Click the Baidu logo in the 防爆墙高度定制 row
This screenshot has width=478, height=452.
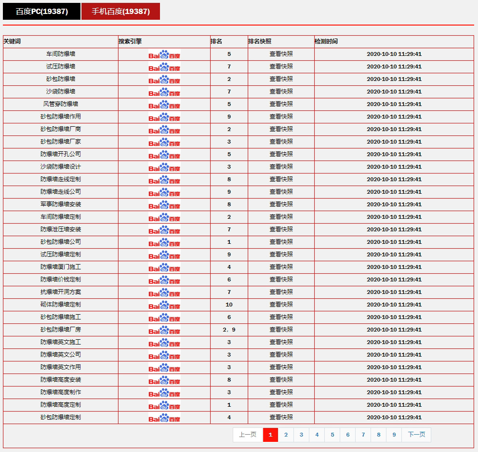click(x=164, y=405)
